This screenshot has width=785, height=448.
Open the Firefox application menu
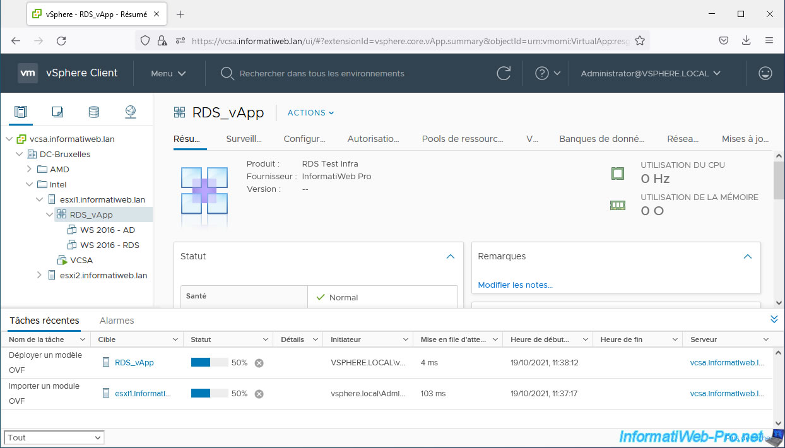pyautogui.click(x=769, y=40)
